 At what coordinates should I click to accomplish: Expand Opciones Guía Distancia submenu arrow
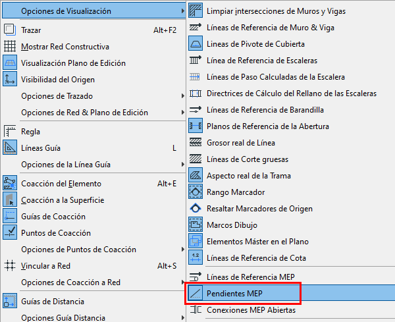coord(182,318)
